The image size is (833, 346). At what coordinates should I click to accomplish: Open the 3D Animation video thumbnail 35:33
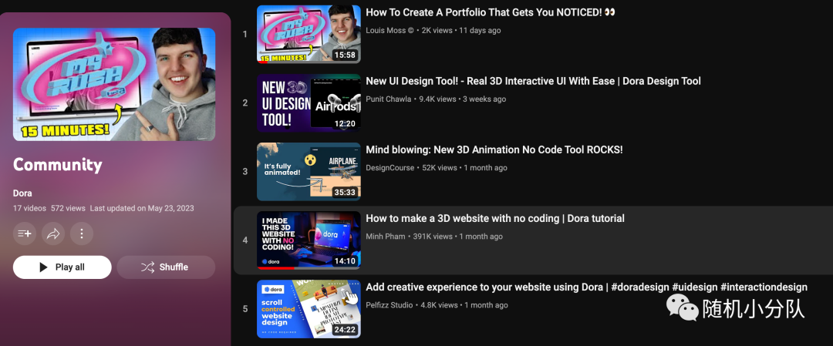click(x=309, y=171)
